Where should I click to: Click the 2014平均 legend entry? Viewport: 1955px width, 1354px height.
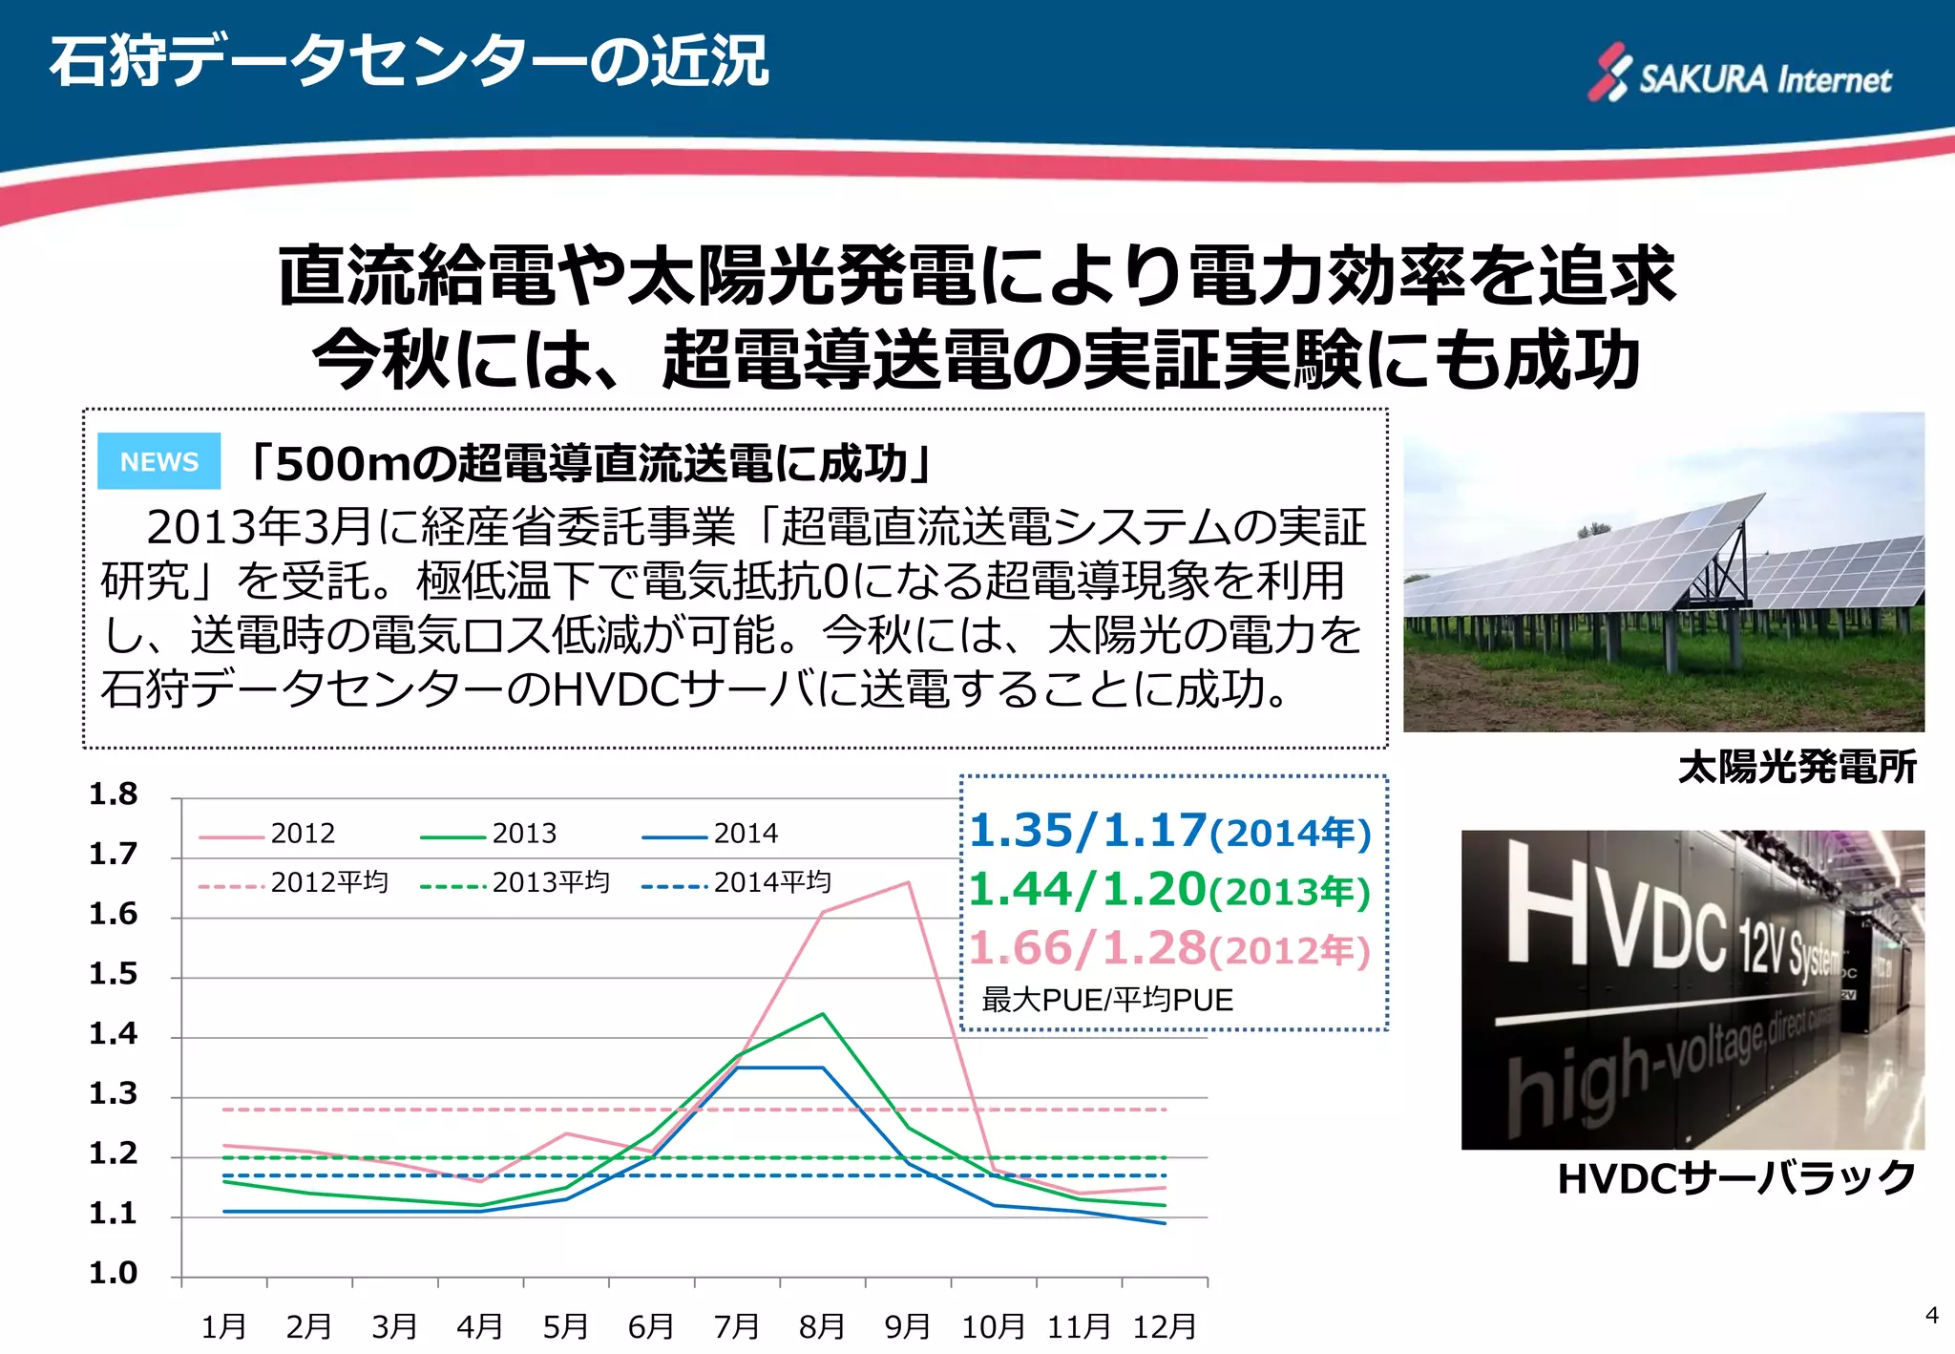point(737,882)
